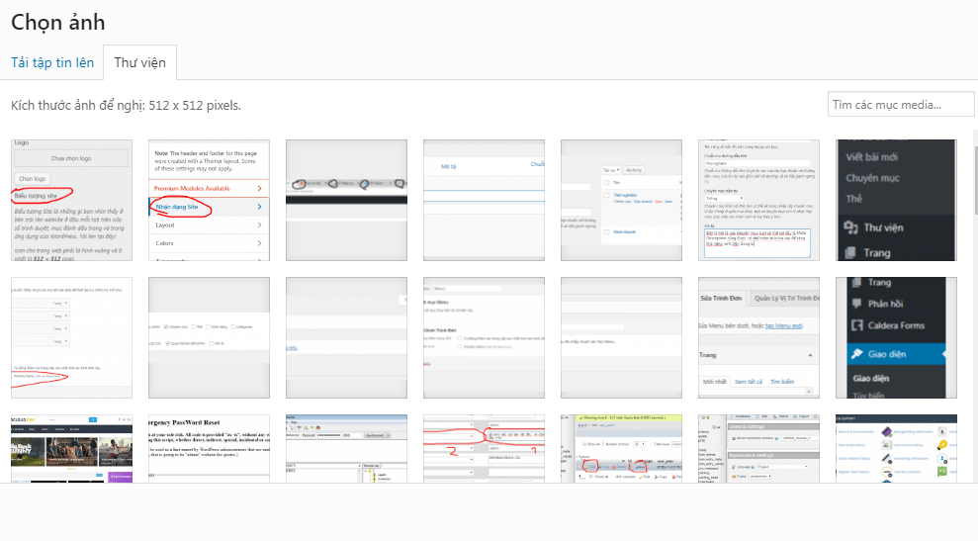Image resolution: width=978 pixels, height=541 pixels.
Task: Choose the thumbnail with red handwritten numbers
Action: tap(484, 448)
